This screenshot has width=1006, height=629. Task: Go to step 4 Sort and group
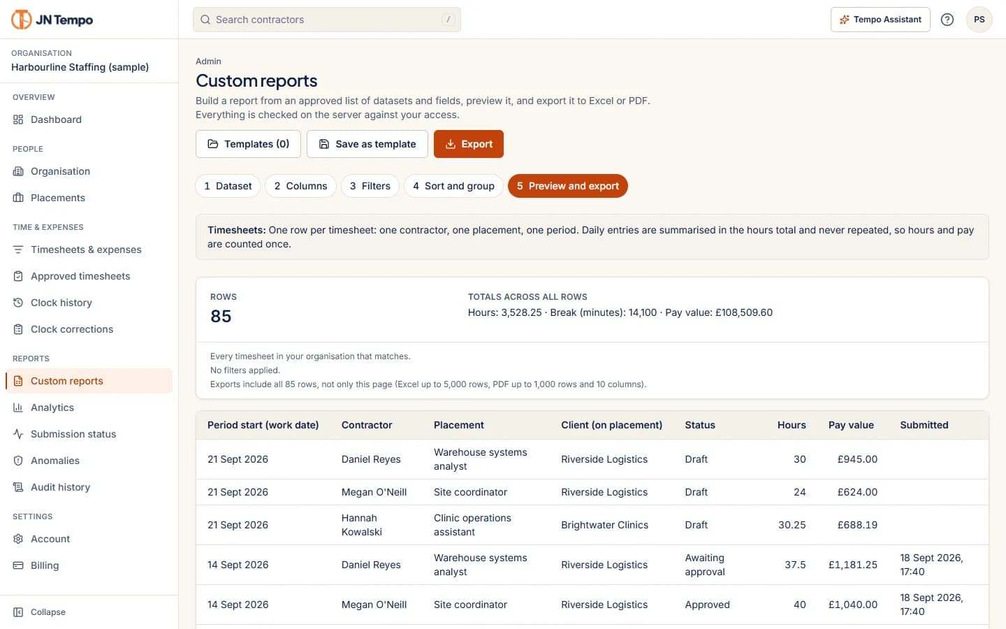[x=453, y=186]
